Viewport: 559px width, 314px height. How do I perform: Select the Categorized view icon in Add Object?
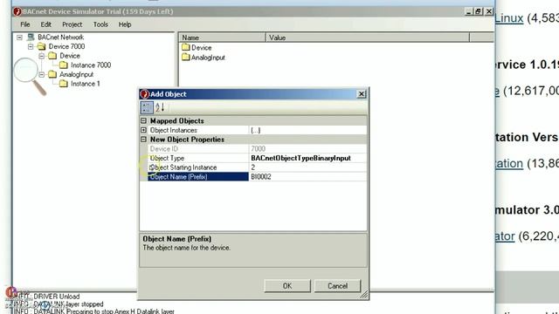click(147, 107)
